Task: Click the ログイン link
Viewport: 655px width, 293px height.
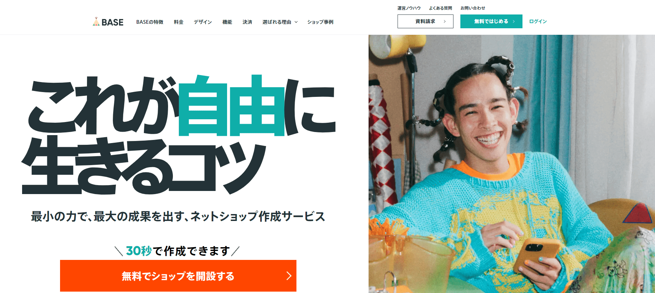Action: click(538, 21)
